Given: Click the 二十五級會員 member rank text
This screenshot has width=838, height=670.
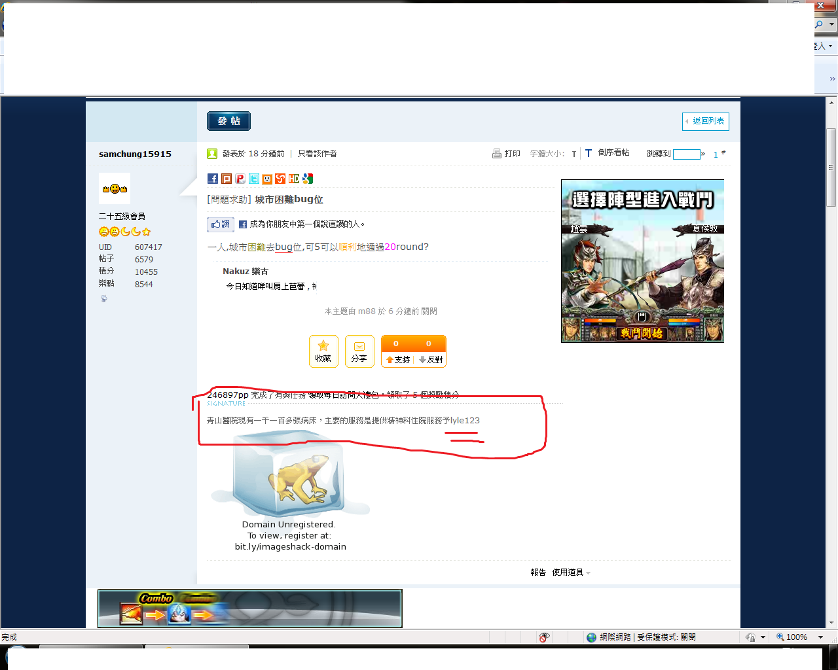Looking at the screenshot, I should pos(122,217).
